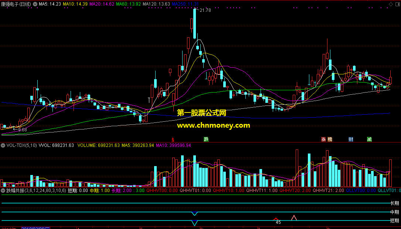Click the QHHVT00: 0.00 value
The image size is (401, 229).
162,191
